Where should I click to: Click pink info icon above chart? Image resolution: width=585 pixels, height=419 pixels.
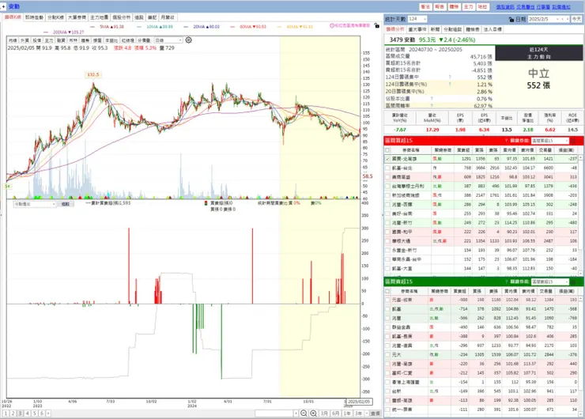(x=332, y=26)
